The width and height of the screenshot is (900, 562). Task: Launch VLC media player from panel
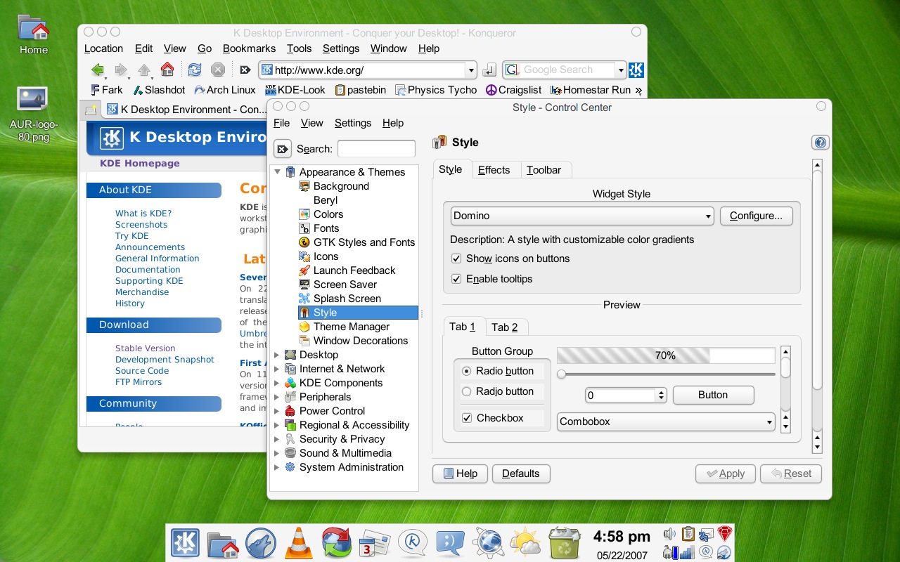click(x=299, y=543)
